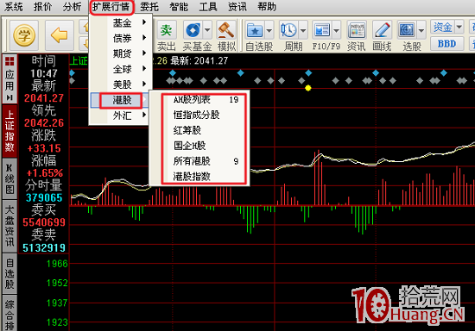Expand the 资金 dropdown arrow

pyautogui.click(x=459, y=27)
